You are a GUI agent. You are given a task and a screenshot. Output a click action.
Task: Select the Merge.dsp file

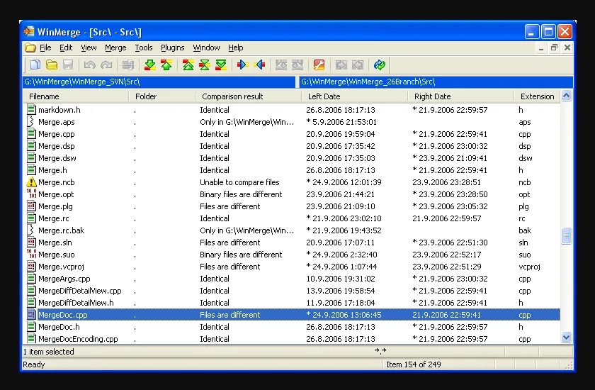coord(56,146)
